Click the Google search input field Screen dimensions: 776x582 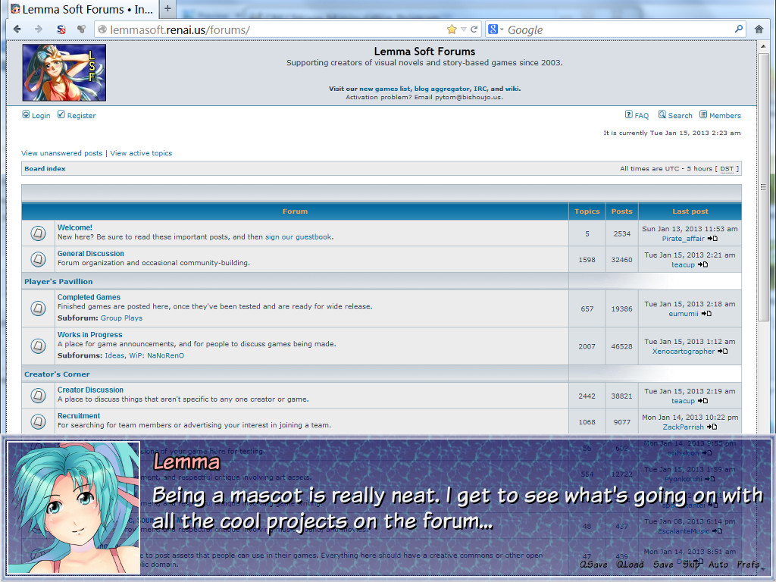618,30
